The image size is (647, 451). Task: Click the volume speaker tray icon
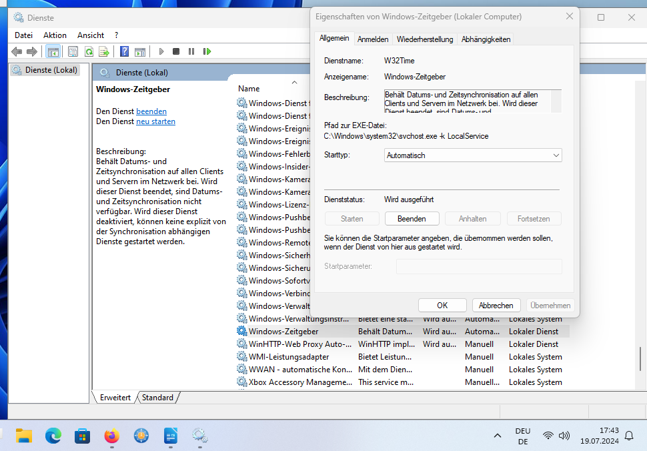click(x=564, y=436)
